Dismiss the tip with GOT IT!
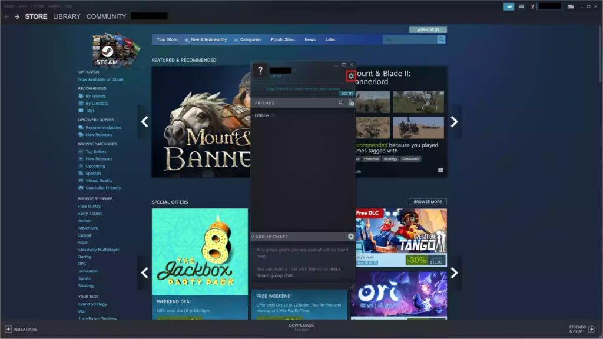Image resolution: width=603 pixels, height=339 pixels. [x=346, y=94]
